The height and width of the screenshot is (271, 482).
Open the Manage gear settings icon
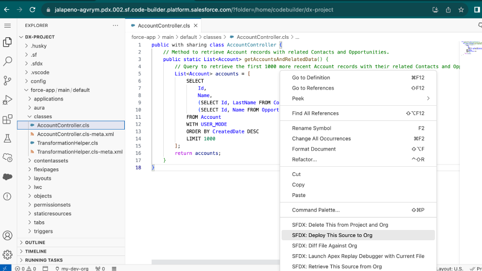(x=8, y=254)
